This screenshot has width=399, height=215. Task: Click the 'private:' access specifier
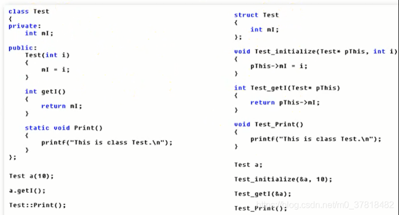pyautogui.click(x=24, y=26)
